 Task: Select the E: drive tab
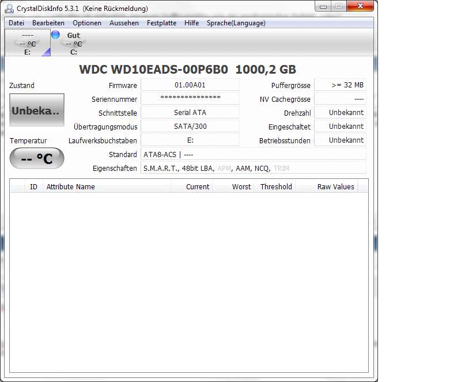point(27,43)
